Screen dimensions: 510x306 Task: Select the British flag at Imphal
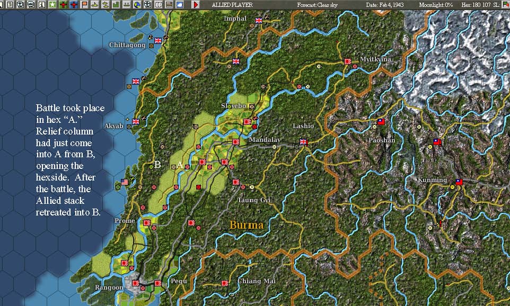(x=259, y=21)
